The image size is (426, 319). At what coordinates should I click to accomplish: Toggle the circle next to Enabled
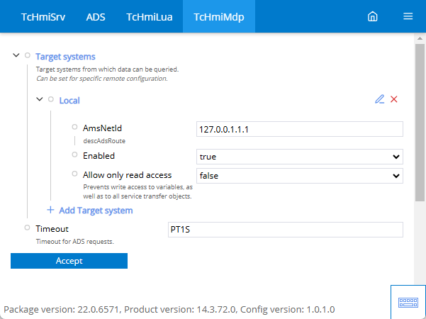(74, 155)
